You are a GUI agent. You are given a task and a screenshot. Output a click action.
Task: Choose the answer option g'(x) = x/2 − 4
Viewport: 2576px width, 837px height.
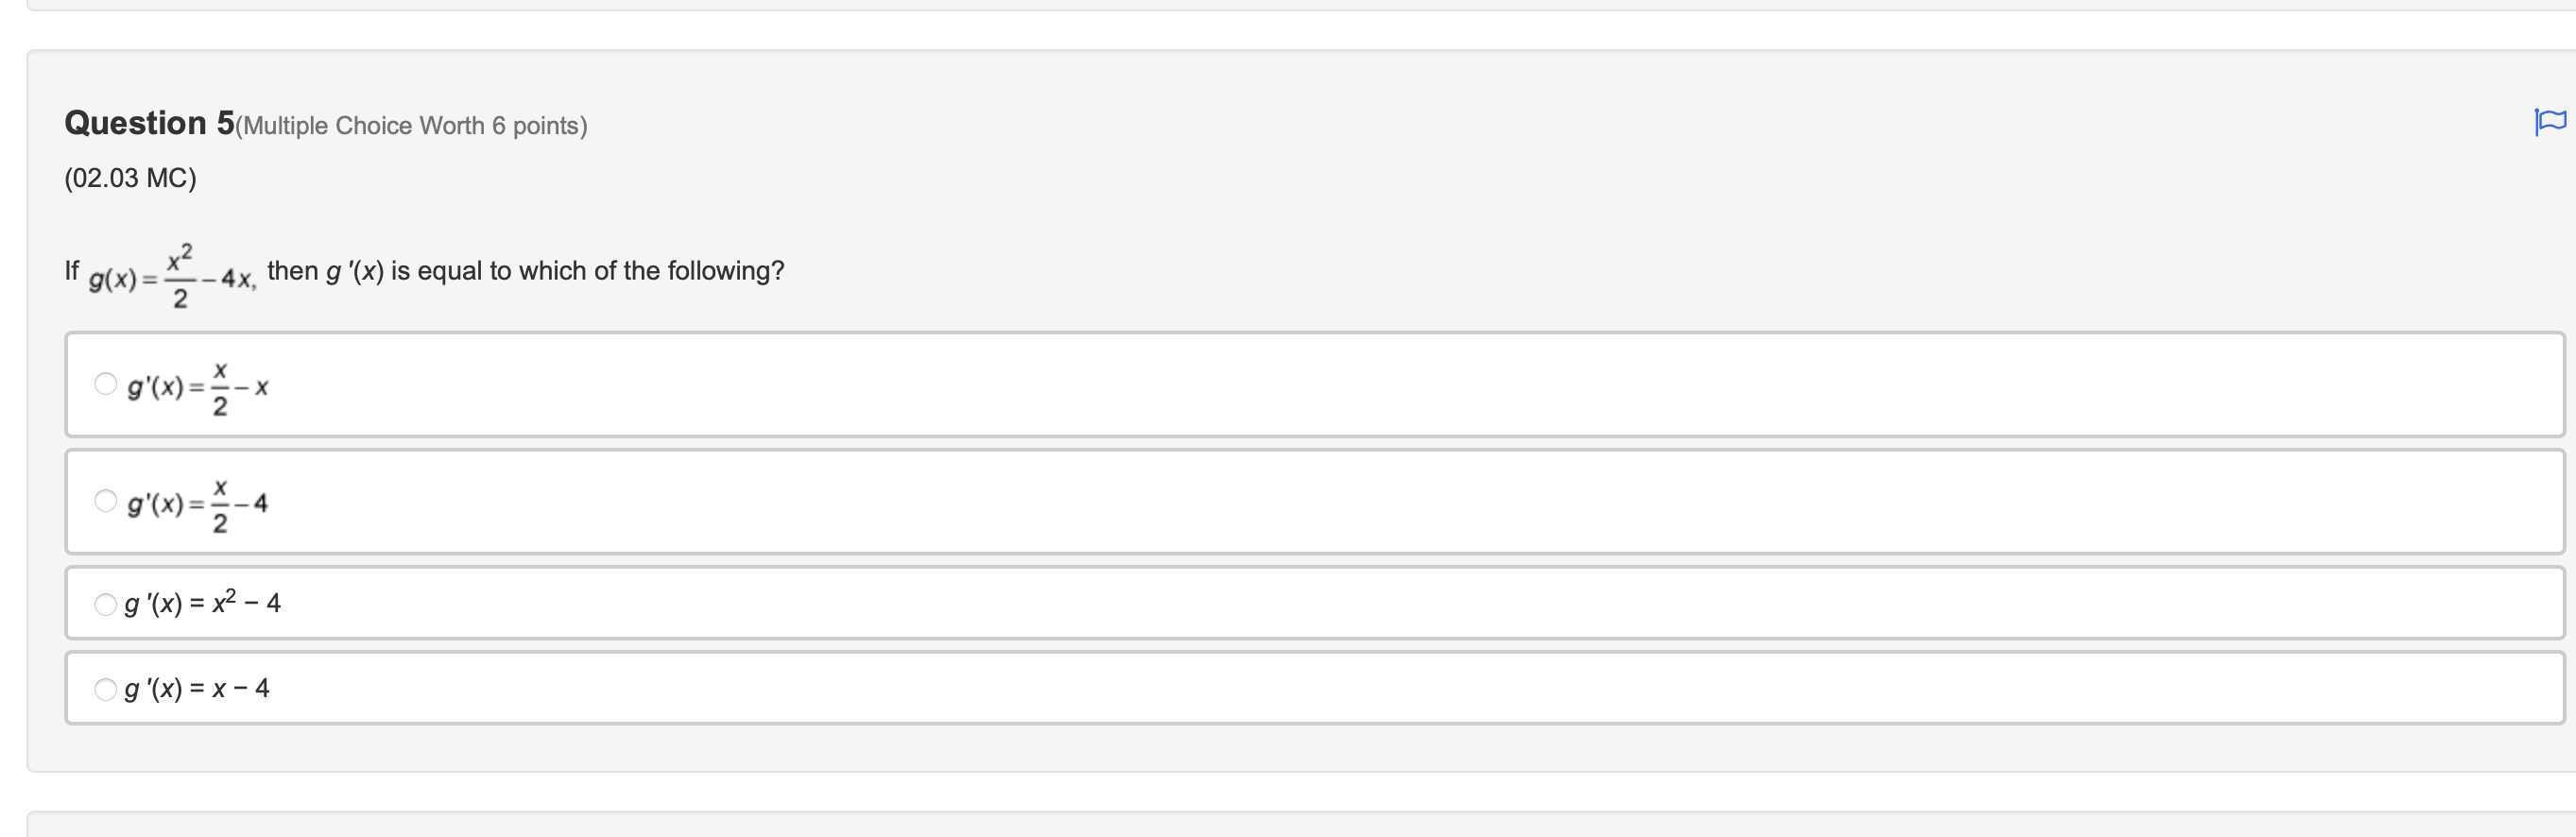pos(197,503)
